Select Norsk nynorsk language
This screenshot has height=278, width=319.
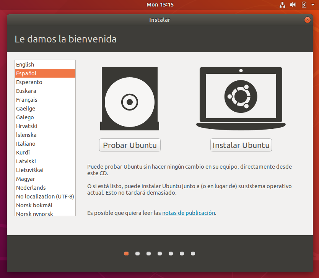45,213
